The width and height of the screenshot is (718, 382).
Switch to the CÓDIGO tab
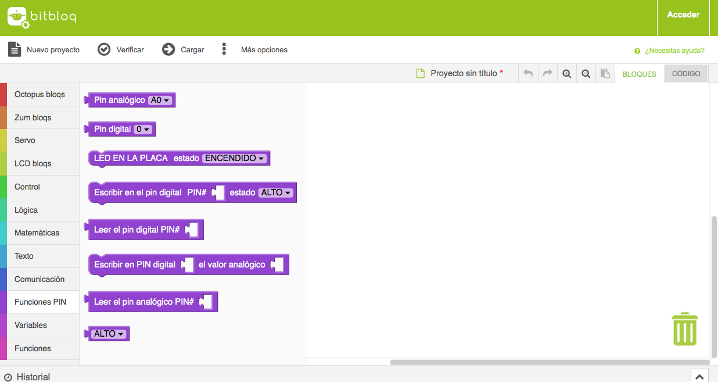click(x=686, y=74)
